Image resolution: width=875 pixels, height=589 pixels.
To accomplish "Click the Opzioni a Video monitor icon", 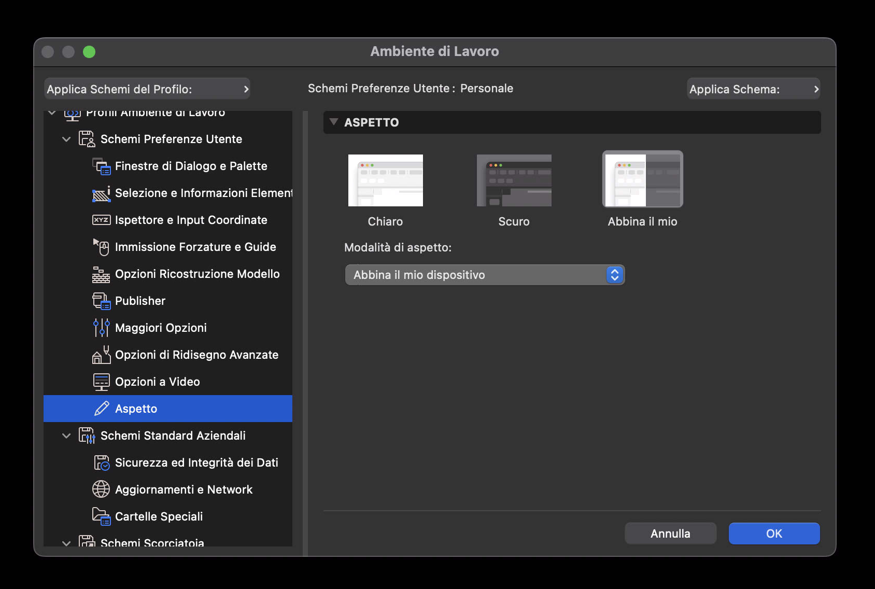I will [102, 382].
